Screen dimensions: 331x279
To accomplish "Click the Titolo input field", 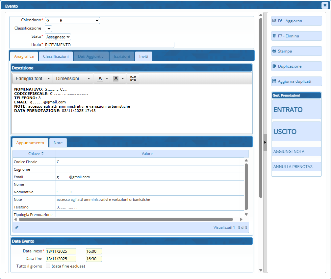I will tap(109, 45).
